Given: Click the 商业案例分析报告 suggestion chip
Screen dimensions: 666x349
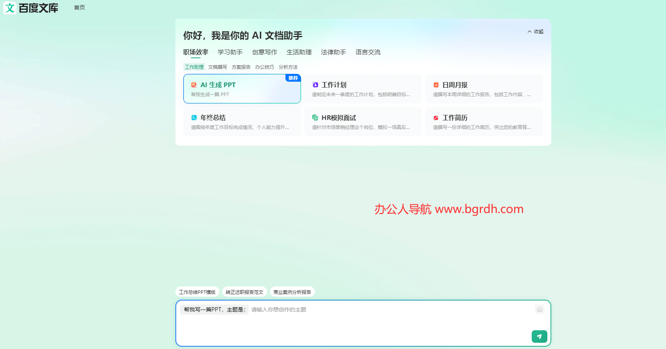Looking at the screenshot, I should (292, 292).
